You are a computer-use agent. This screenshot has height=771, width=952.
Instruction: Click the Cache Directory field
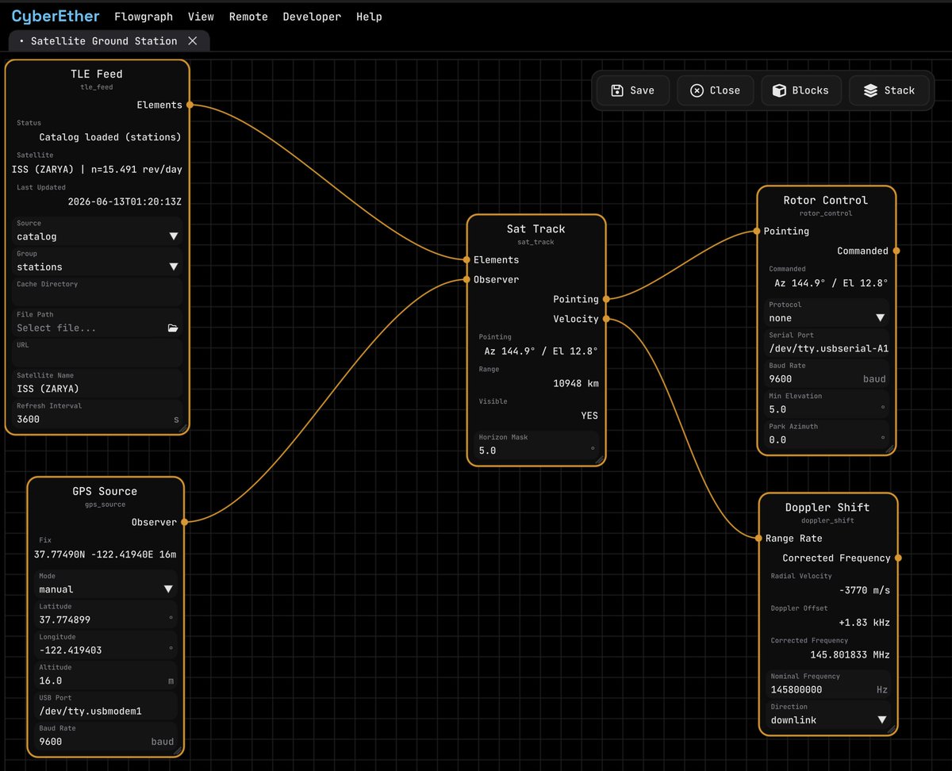[98, 291]
